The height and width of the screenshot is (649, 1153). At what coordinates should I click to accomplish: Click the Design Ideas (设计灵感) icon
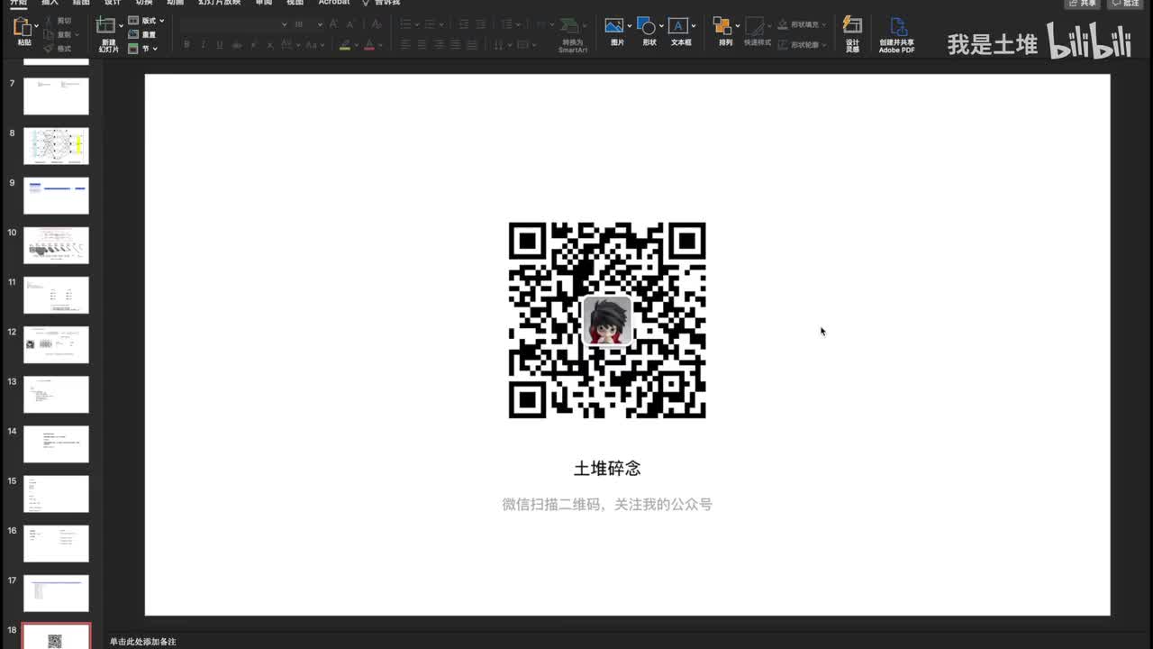[852, 25]
